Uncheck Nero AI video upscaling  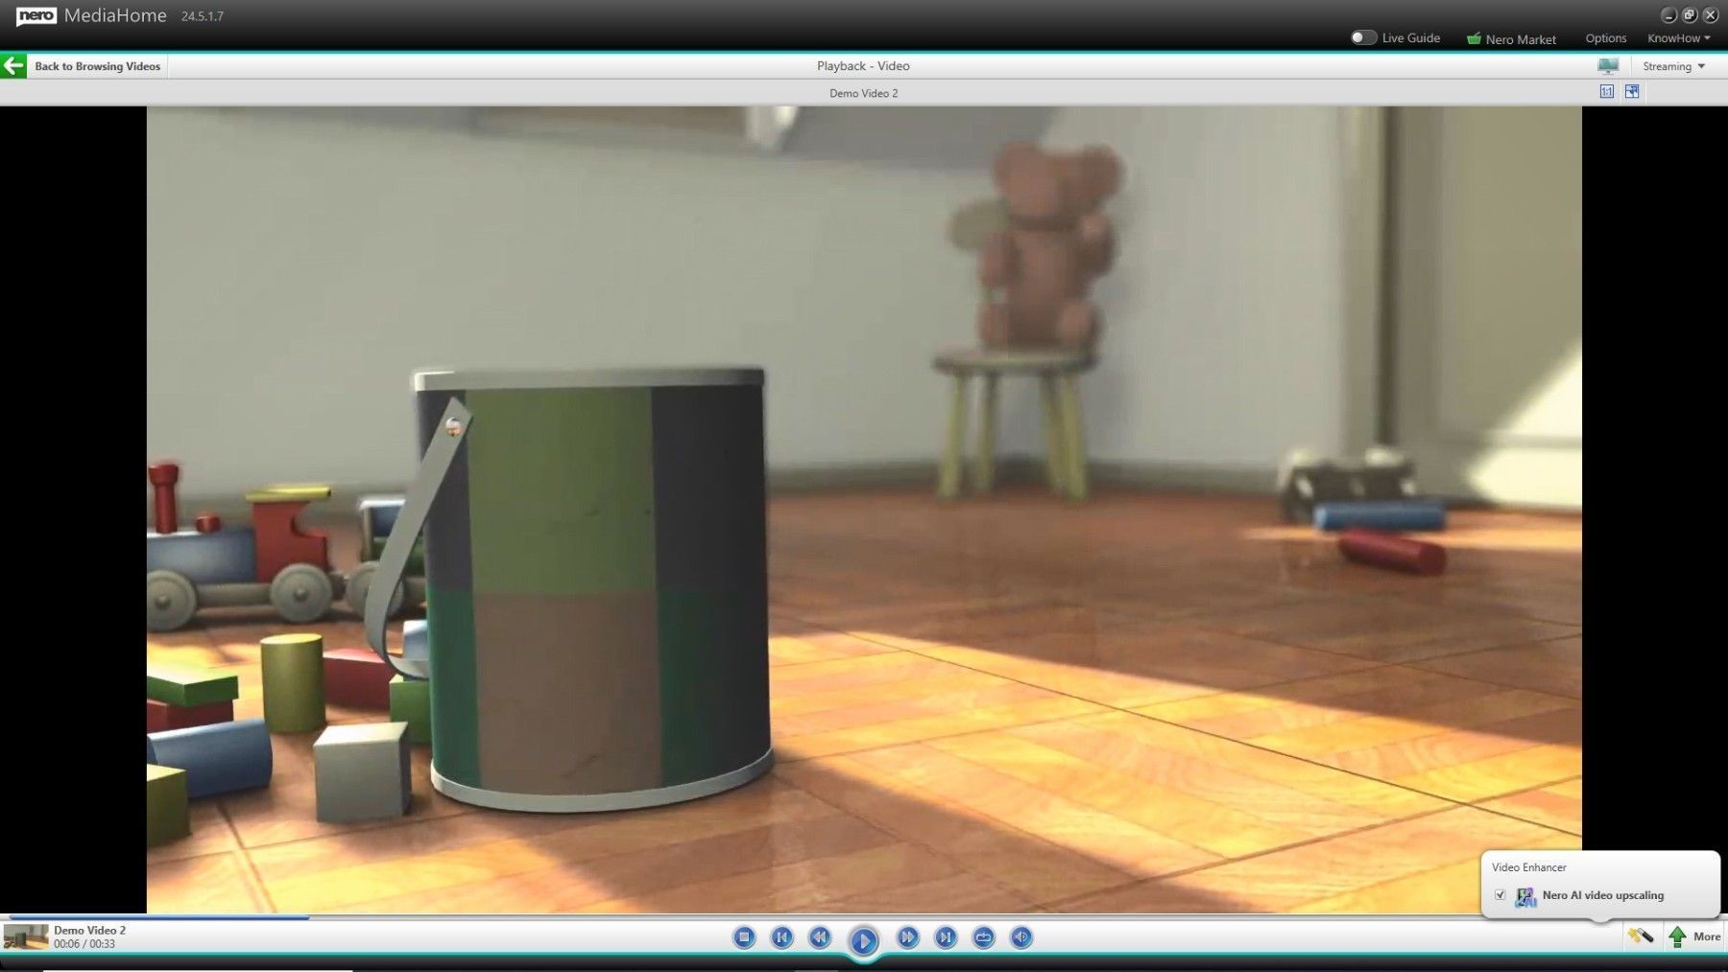tap(1500, 895)
